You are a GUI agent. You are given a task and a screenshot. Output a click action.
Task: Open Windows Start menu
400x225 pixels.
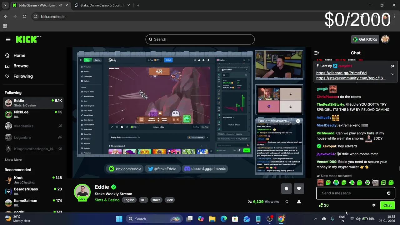pyautogui.click(x=119, y=219)
